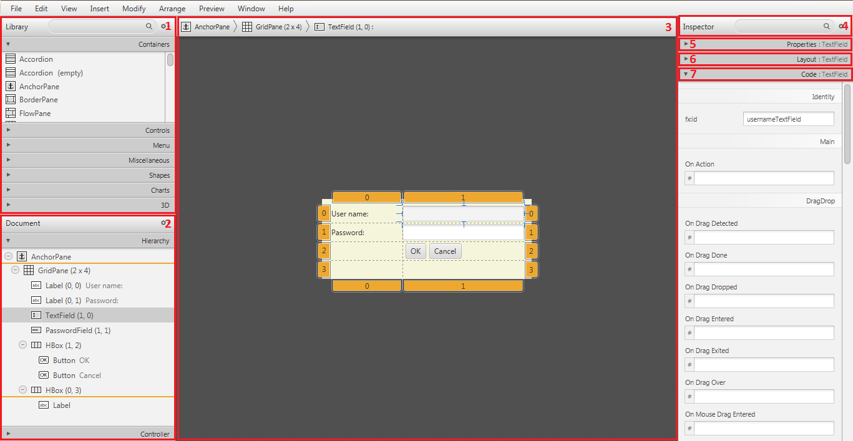Click the magnifier icon in Library search
Image resolution: width=853 pixels, height=441 pixels.
149,27
